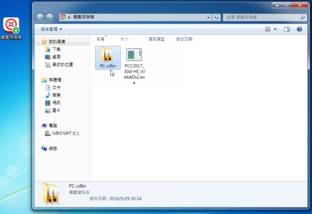
Task: Minimize the 檔案保險箱 window
Action: (x=277, y=5)
